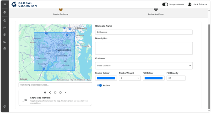Open the alerts icon in sidebar
The width and height of the screenshot is (211, 113).
[5, 21]
